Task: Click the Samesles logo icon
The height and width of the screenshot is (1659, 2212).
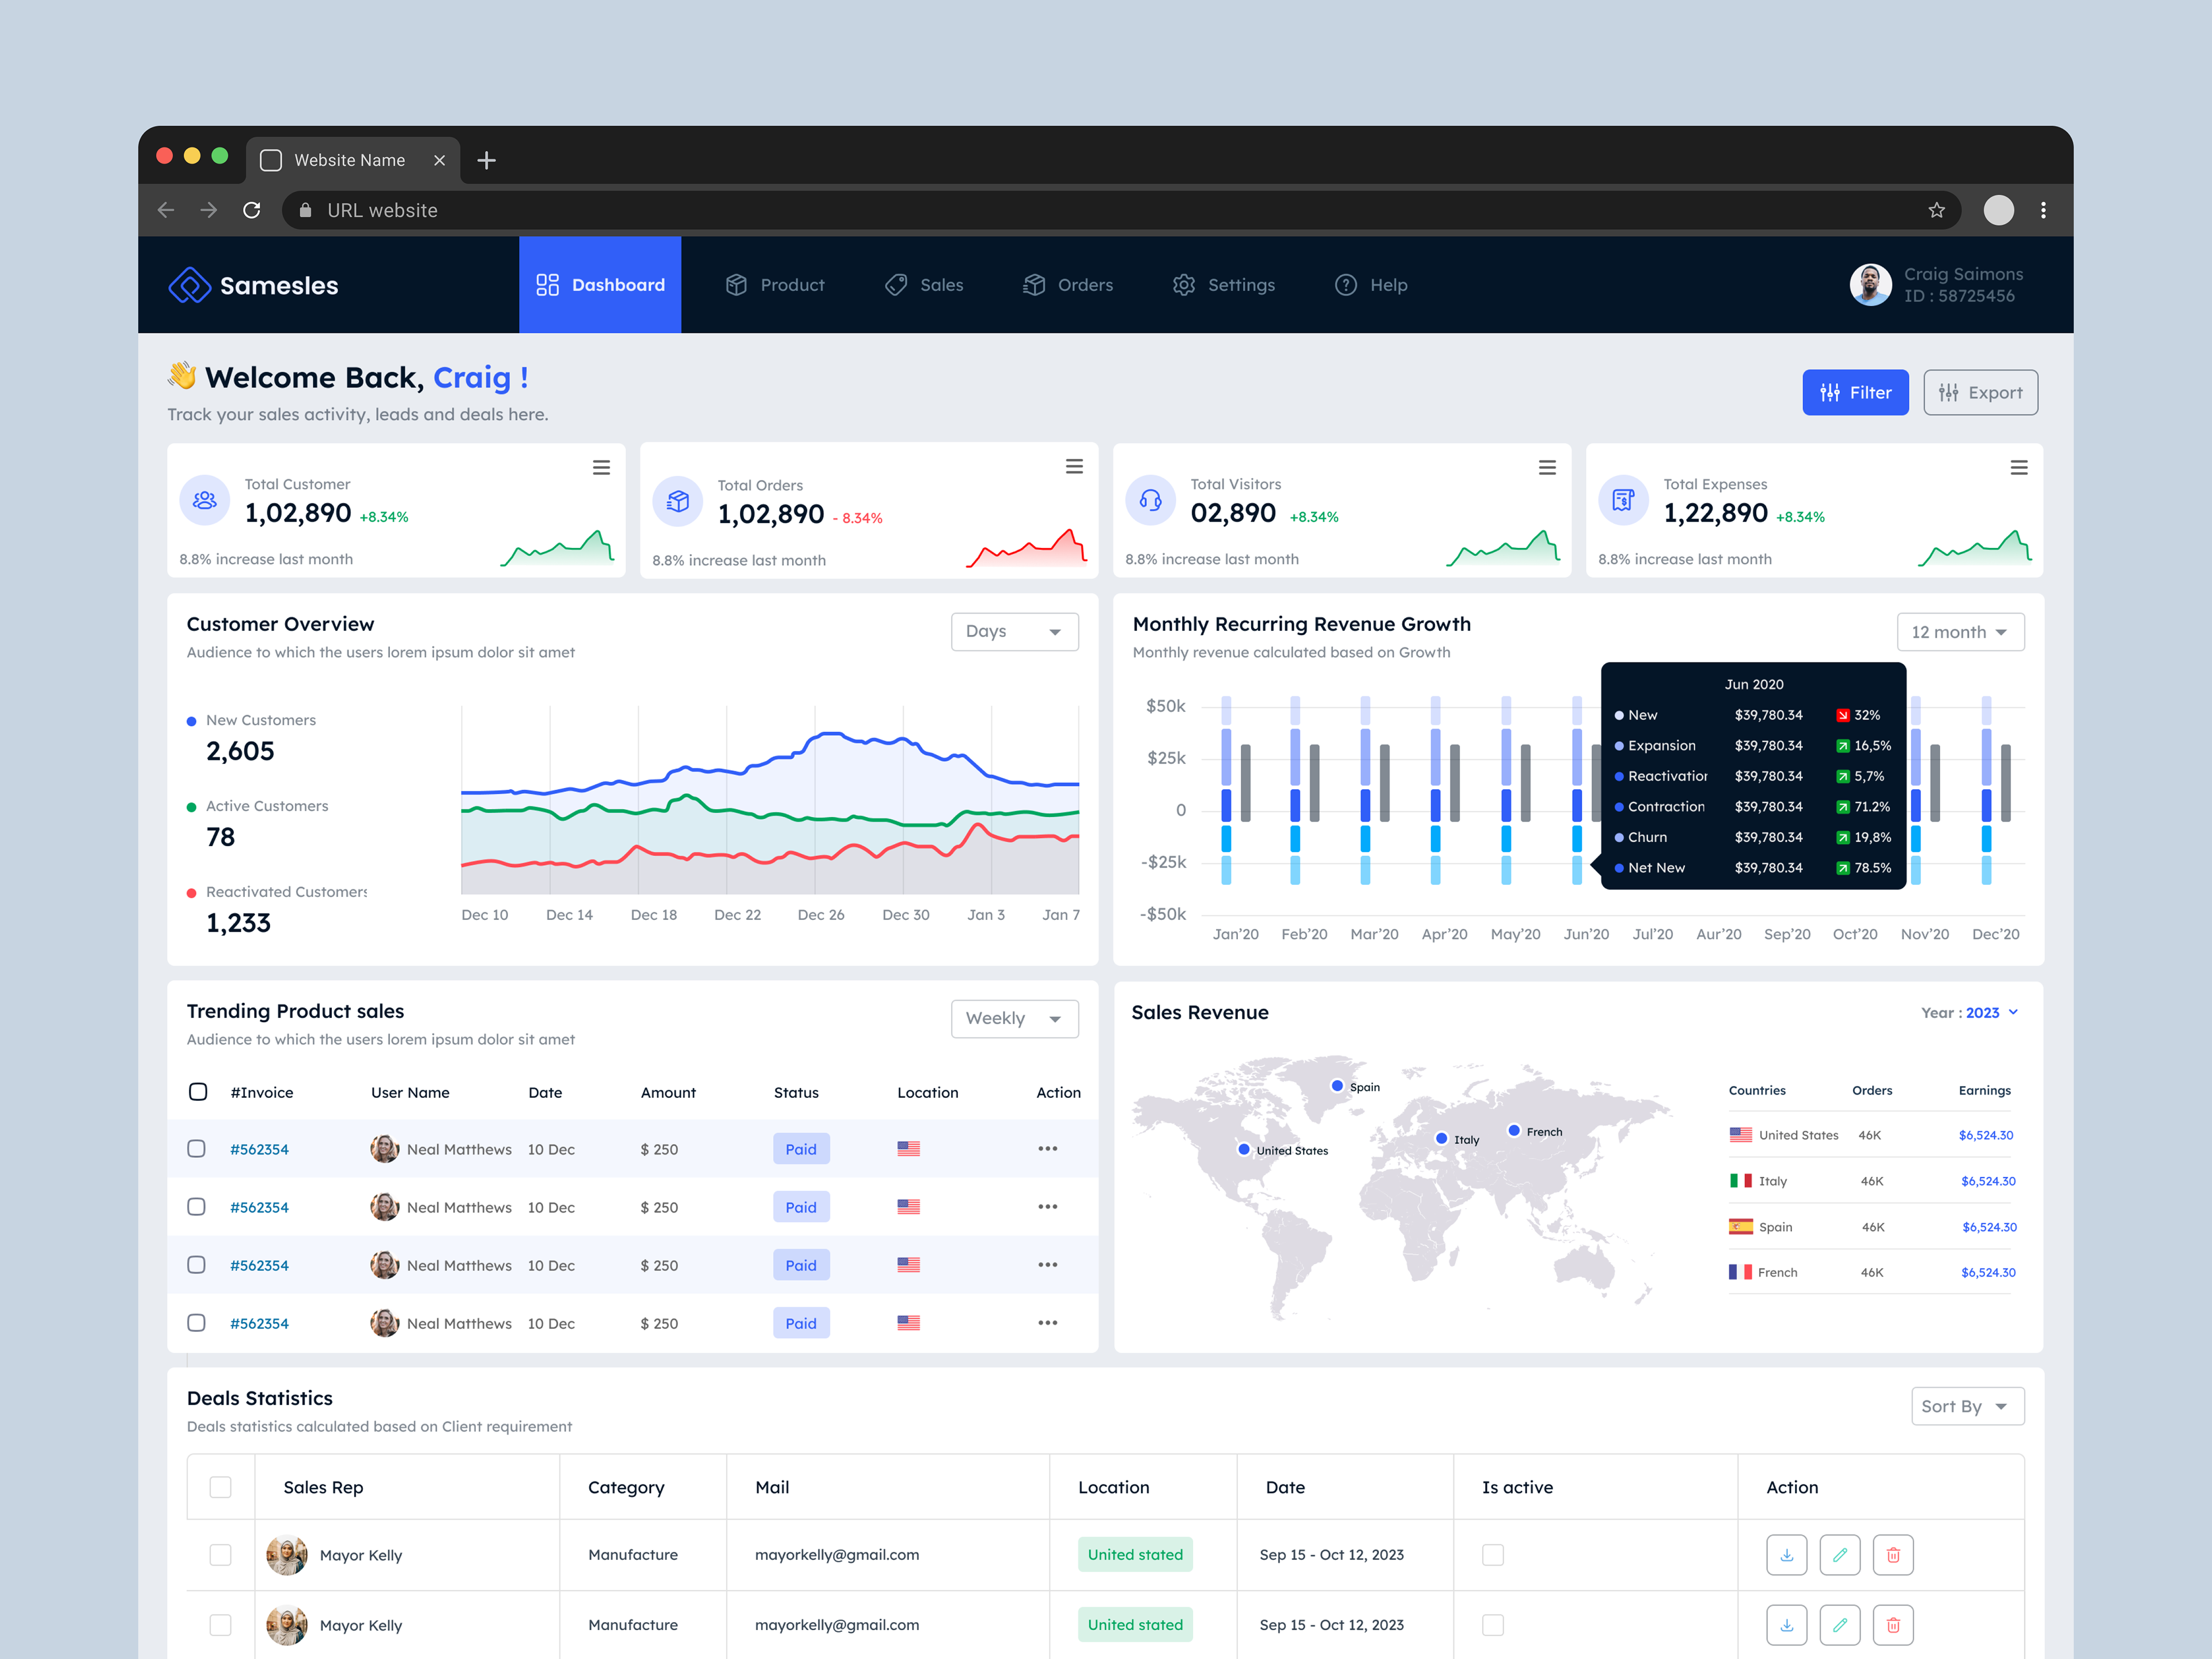Action: (189, 285)
